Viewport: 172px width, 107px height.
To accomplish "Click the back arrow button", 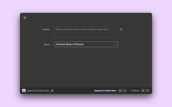I will (25, 18).
